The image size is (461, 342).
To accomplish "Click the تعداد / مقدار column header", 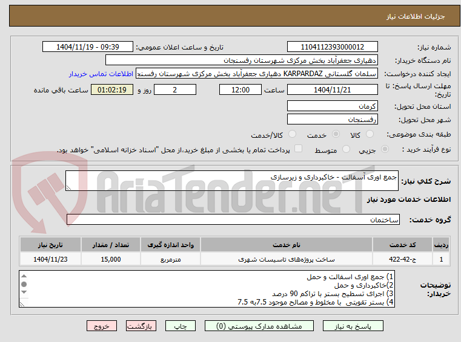I will (x=110, y=245).
